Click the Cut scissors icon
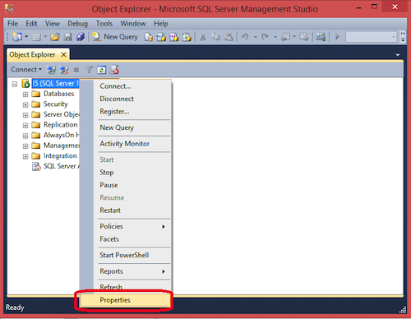 click(203, 37)
